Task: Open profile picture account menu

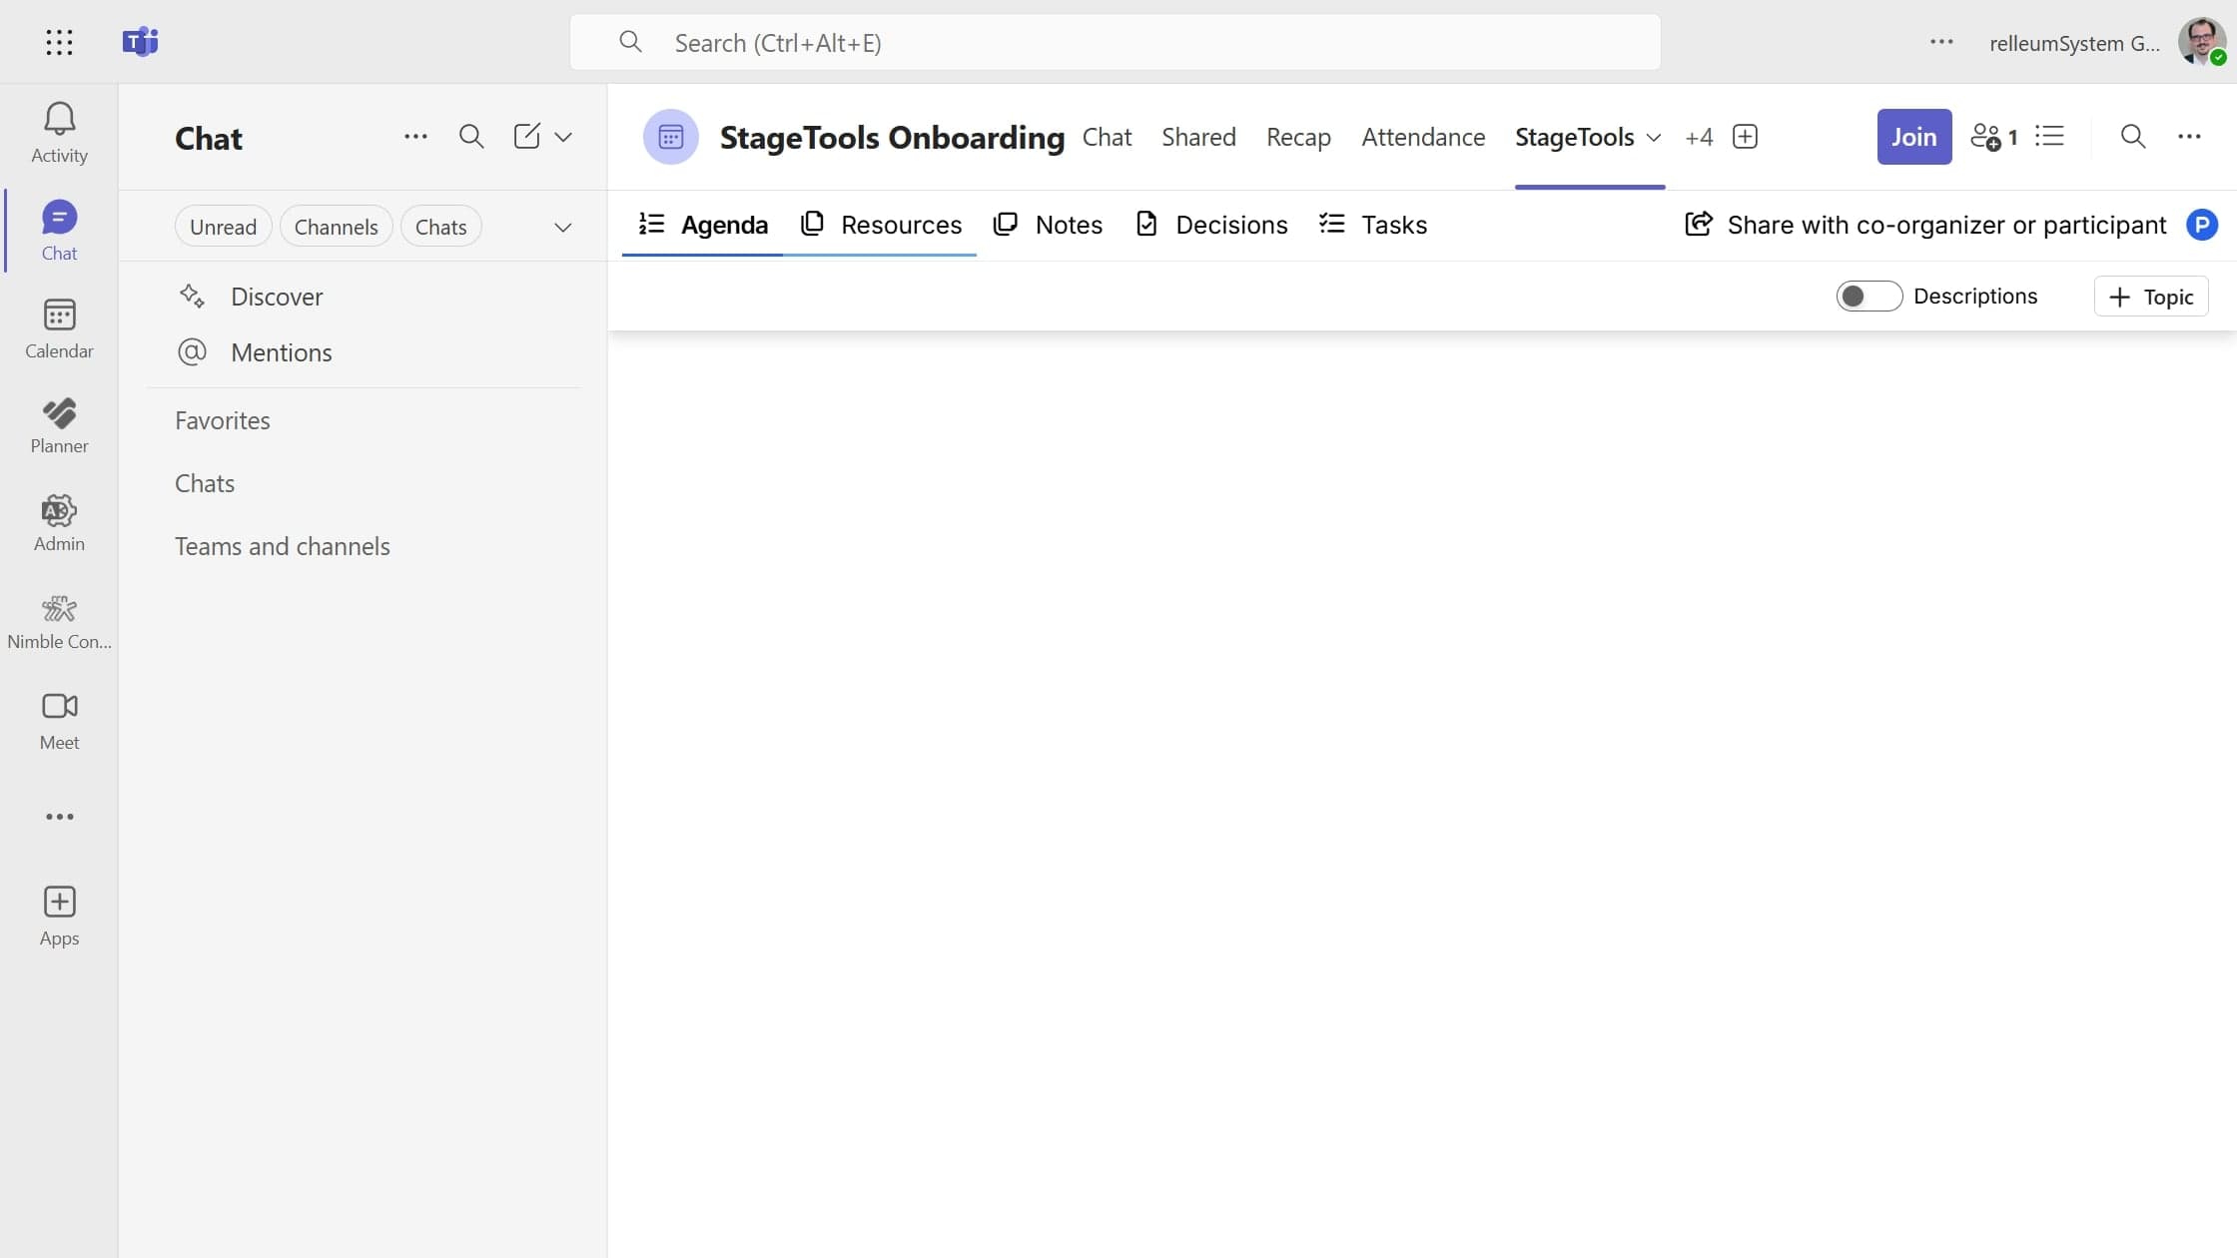Action: [2201, 42]
